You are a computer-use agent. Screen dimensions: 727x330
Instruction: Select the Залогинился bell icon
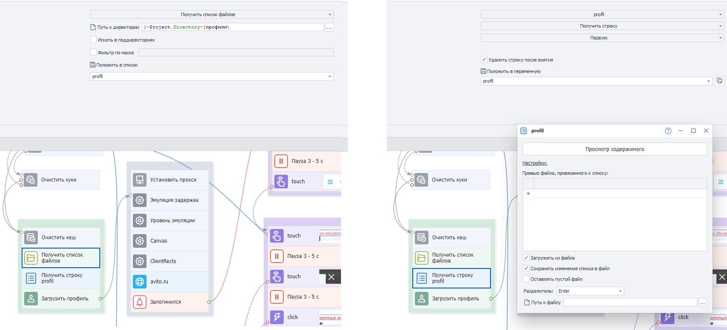pyautogui.click(x=140, y=302)
